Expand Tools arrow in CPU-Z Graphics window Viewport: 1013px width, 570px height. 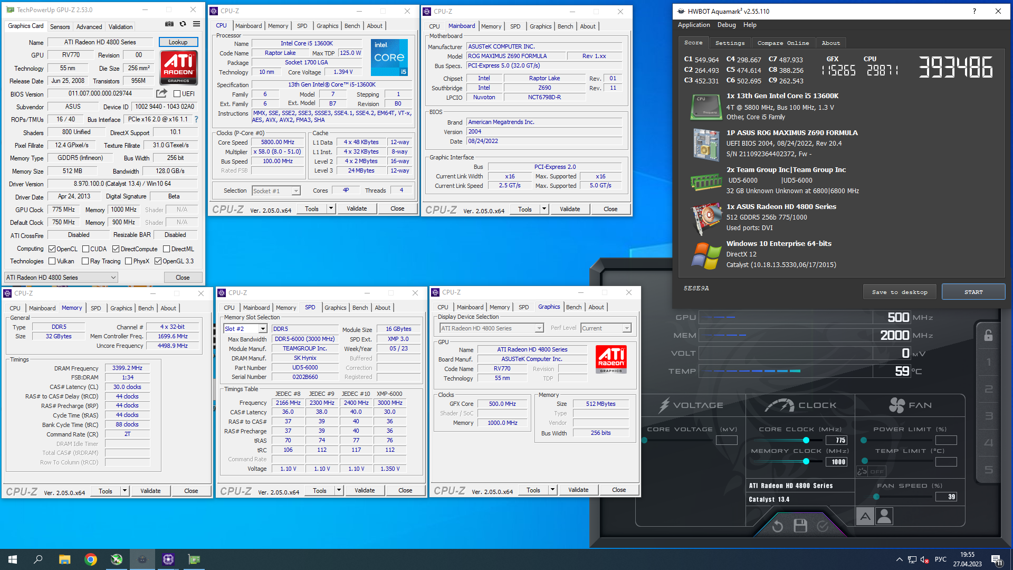pyautogui.click(x=552, y=490)
